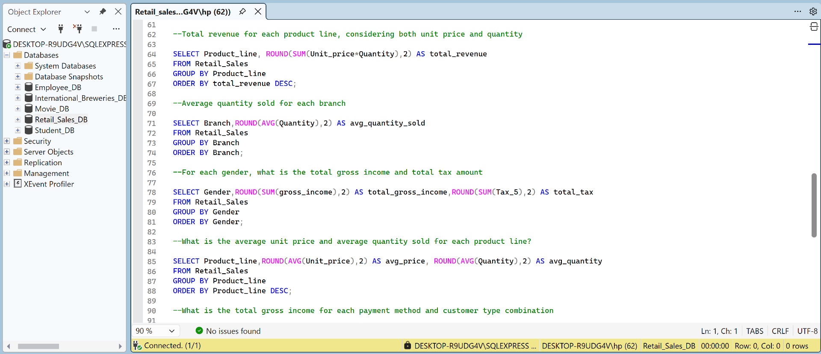821x354 pixels.
Task: Pin the Retail_sales query tab
Action: point(242,12)
